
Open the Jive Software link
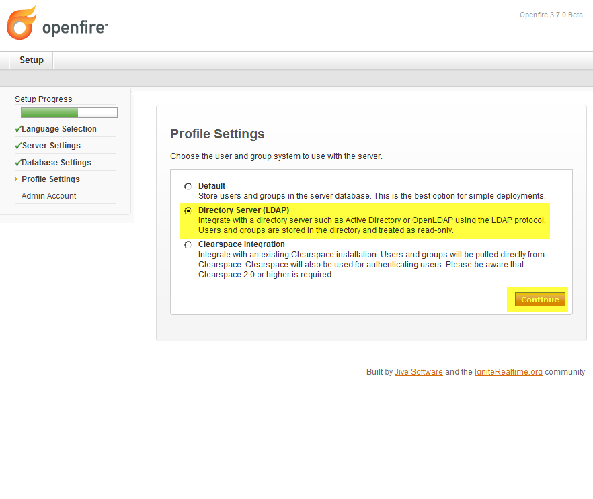point(418,371)
